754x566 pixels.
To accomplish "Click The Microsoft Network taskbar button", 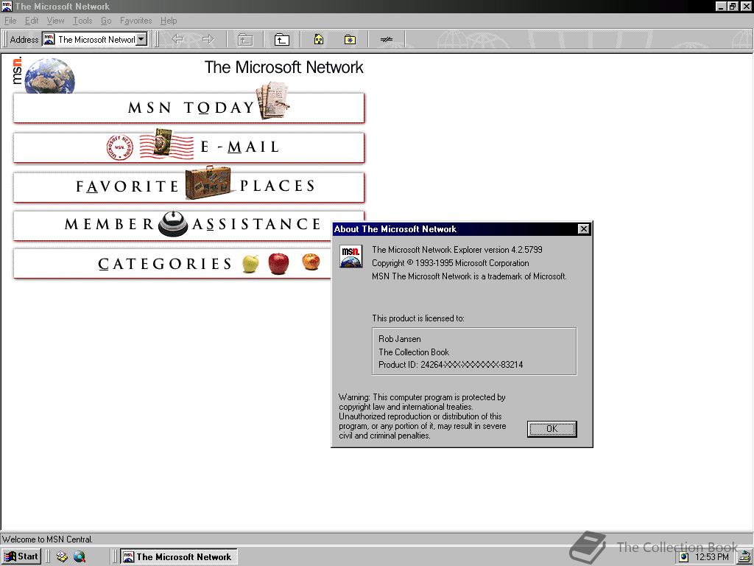I will [x=178, y=557].
